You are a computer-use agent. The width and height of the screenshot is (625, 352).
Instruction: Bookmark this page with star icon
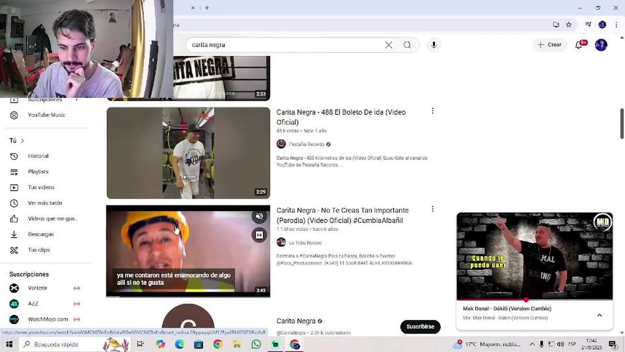point(569,25)
